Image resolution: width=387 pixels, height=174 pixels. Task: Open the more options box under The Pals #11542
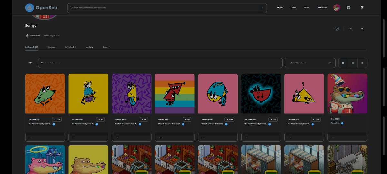(x=88, y=138)
